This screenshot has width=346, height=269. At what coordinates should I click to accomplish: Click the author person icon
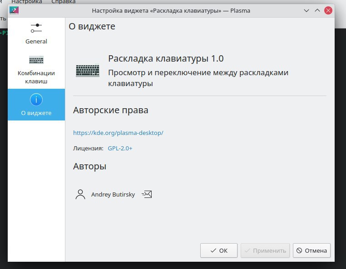tap(80, 194)
